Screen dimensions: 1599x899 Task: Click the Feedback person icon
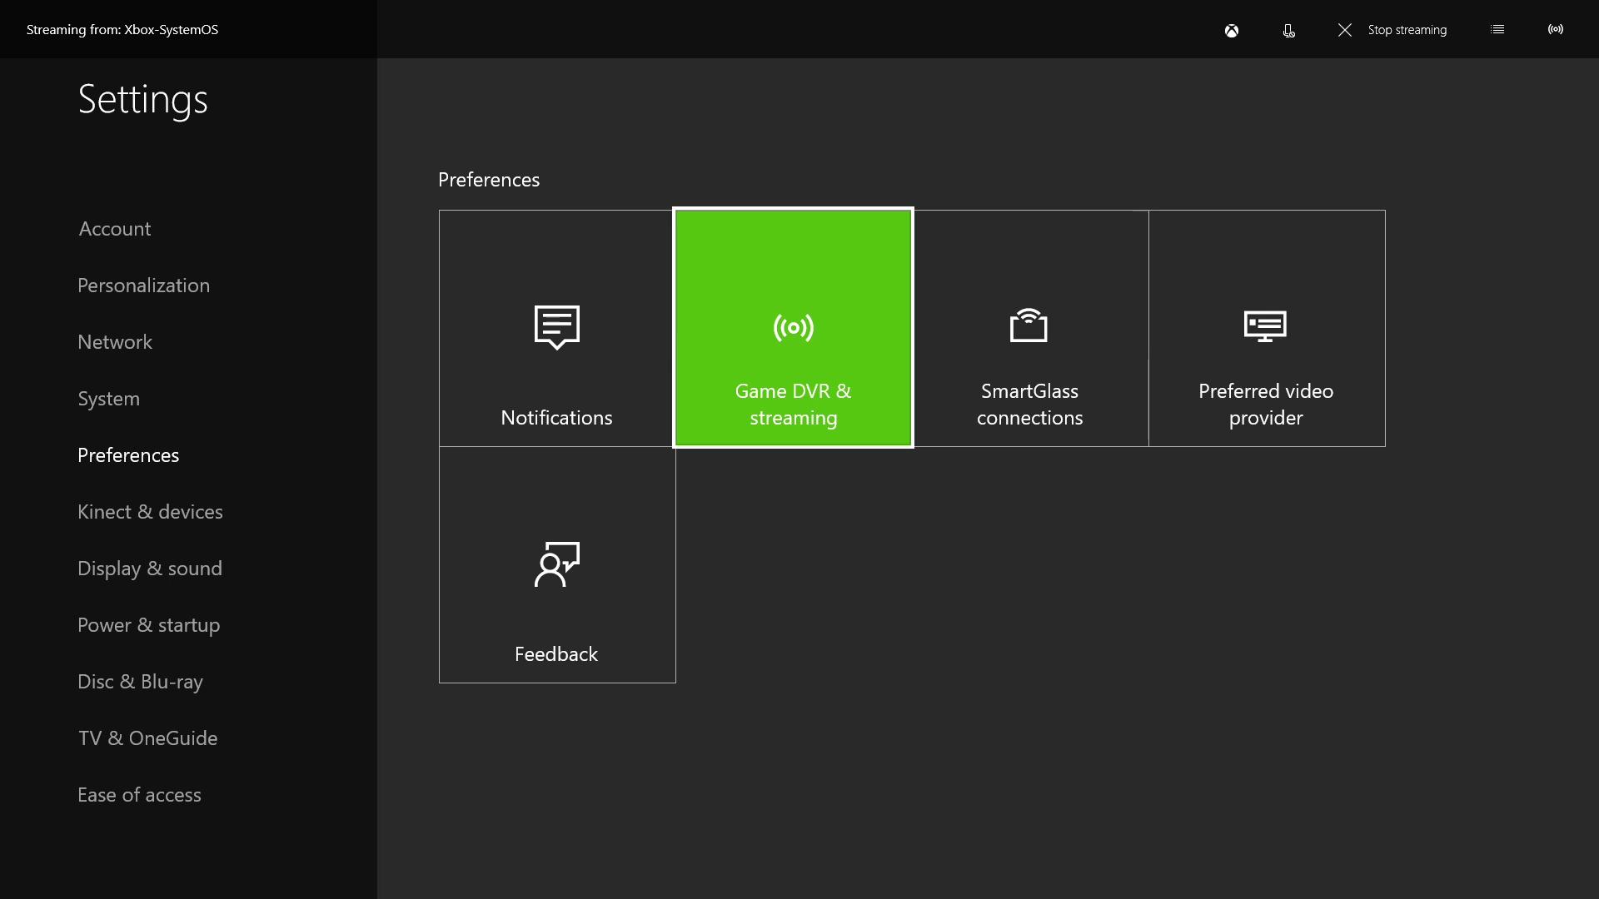tap(556, 564)
